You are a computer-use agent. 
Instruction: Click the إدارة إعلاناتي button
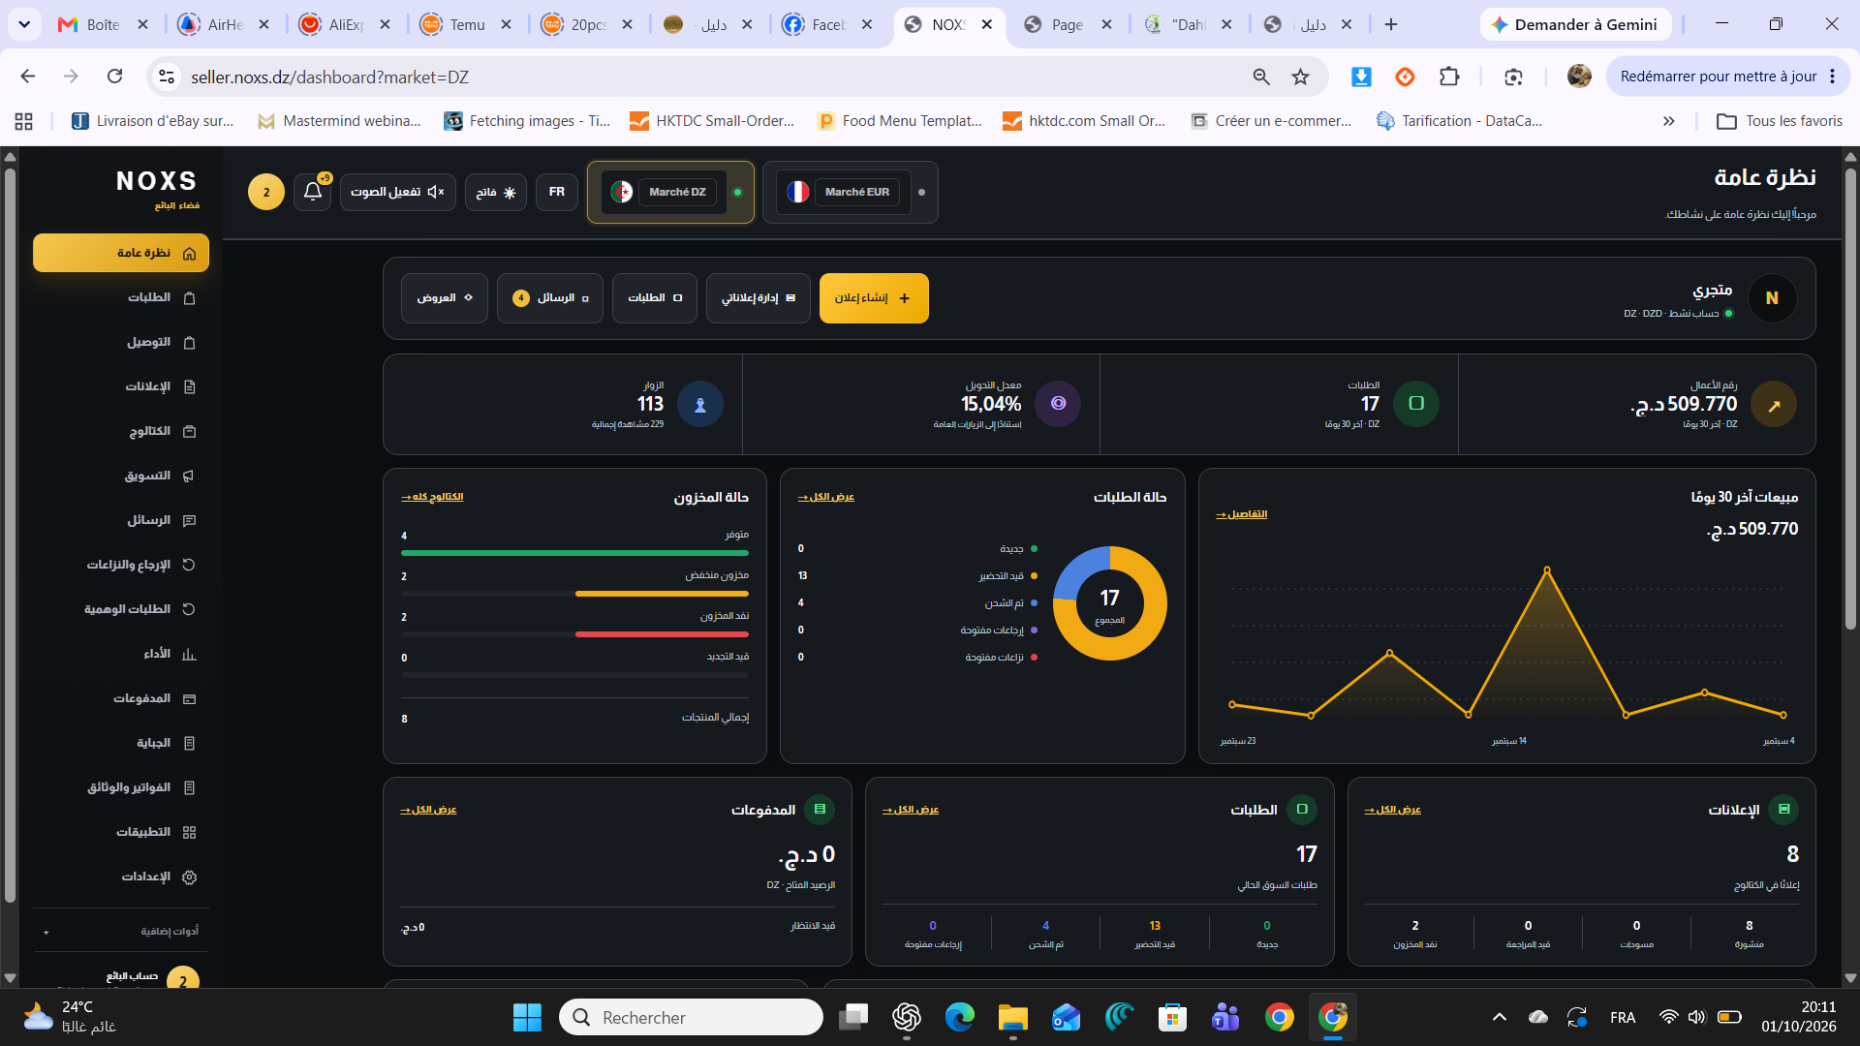(x=759, y=298)
